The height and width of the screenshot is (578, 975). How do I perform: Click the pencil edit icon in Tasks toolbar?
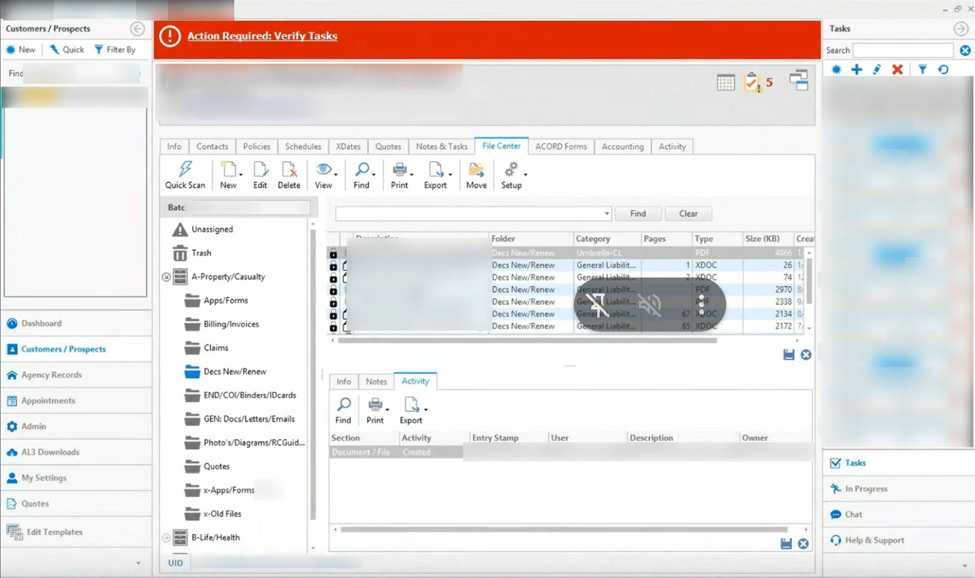pyautogui.click(x=876, y=69)
